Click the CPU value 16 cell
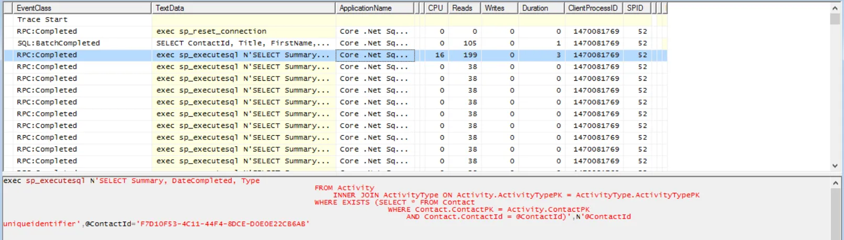Image resolution: width=844 pixels, height=240 pixels. [x=440, y=55]
